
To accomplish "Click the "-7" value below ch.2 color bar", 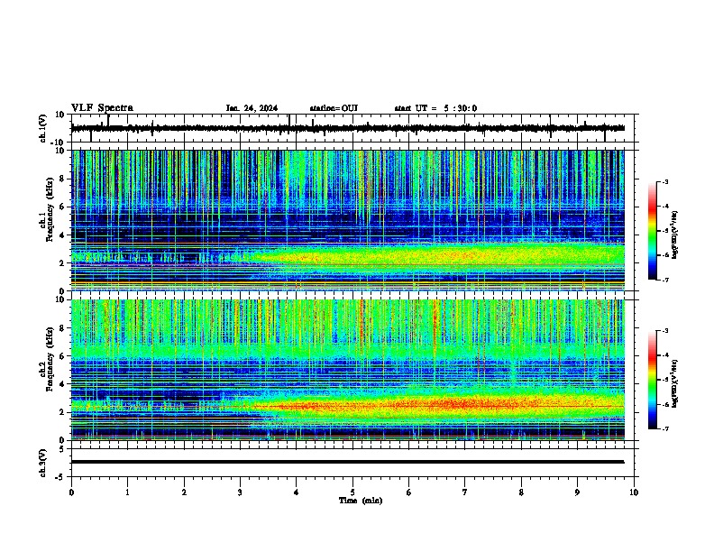I will [664, 428].
